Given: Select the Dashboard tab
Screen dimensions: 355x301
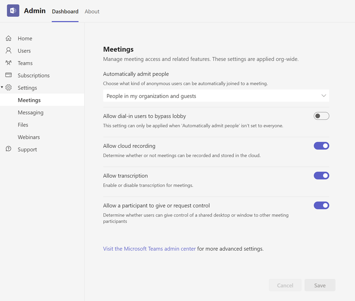Looking at the screenshot, I should click(x=65, y=11).
